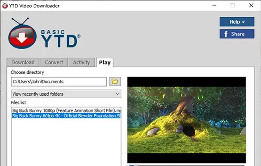Select the Play tab
261x166 pixels.
coord(105,62)
